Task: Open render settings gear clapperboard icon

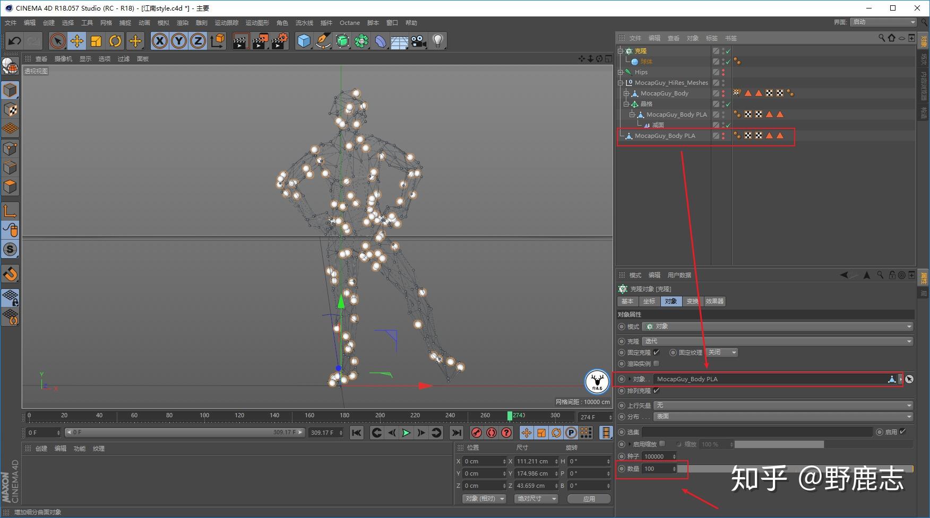Action: [x=280, y=41]
